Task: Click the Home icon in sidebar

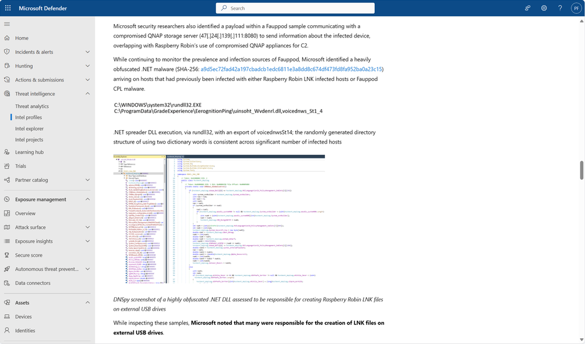Action: [7, 38]
